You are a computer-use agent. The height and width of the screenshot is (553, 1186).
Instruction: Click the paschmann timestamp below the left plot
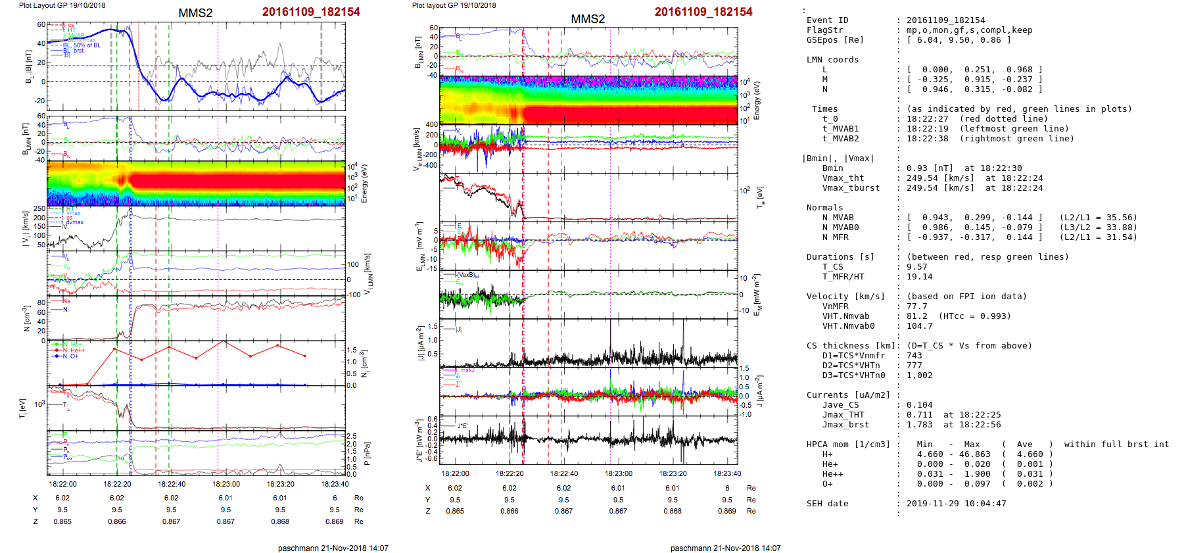point(333,548)
